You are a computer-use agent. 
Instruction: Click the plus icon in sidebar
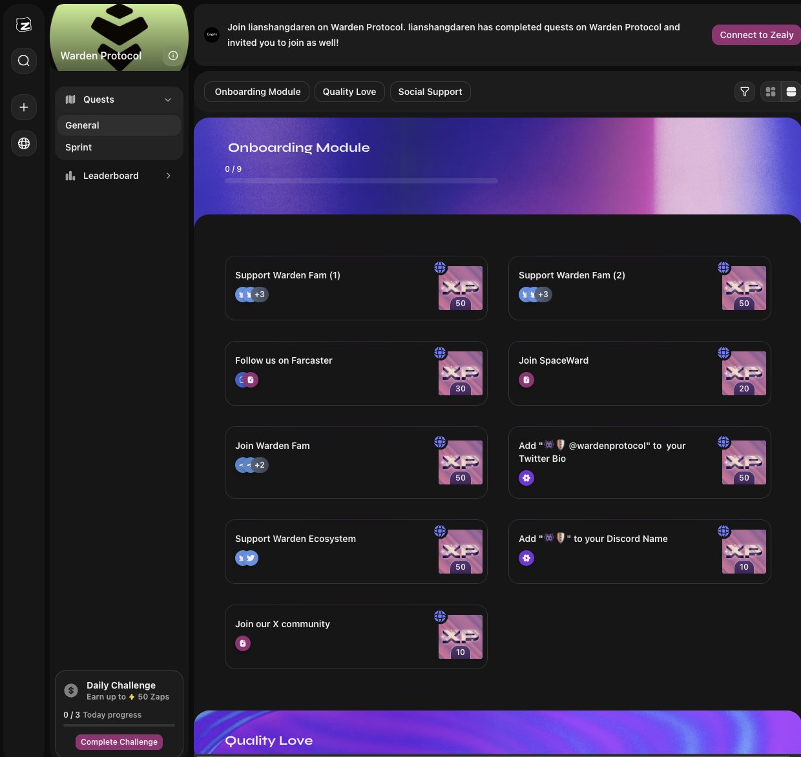pyautogui.click(x=24, y=107)
